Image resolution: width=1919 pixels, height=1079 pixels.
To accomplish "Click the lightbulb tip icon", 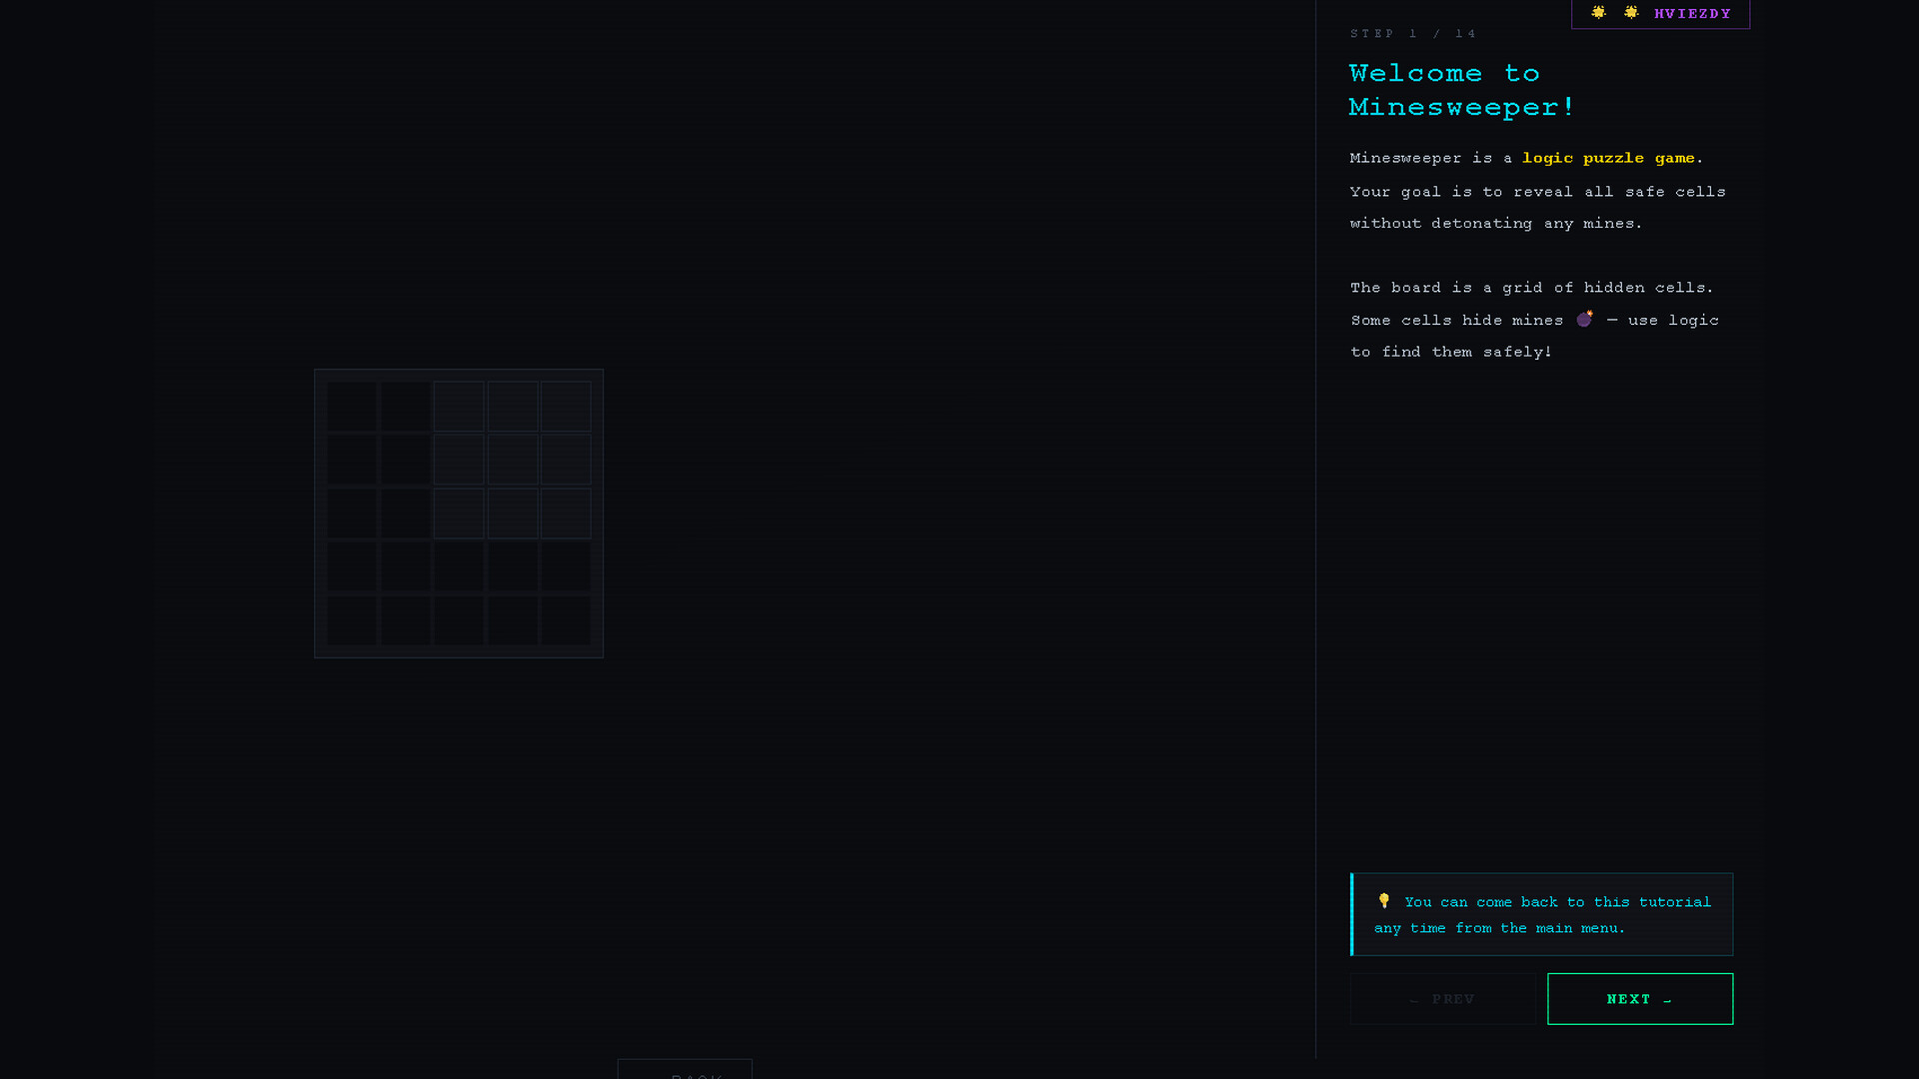I will pyautogui.click(x=1384, y=901).
